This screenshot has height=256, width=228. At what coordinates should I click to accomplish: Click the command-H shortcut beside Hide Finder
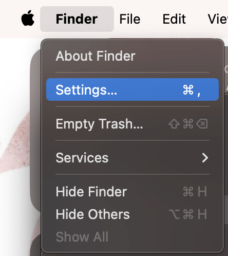tap(195, 191)
